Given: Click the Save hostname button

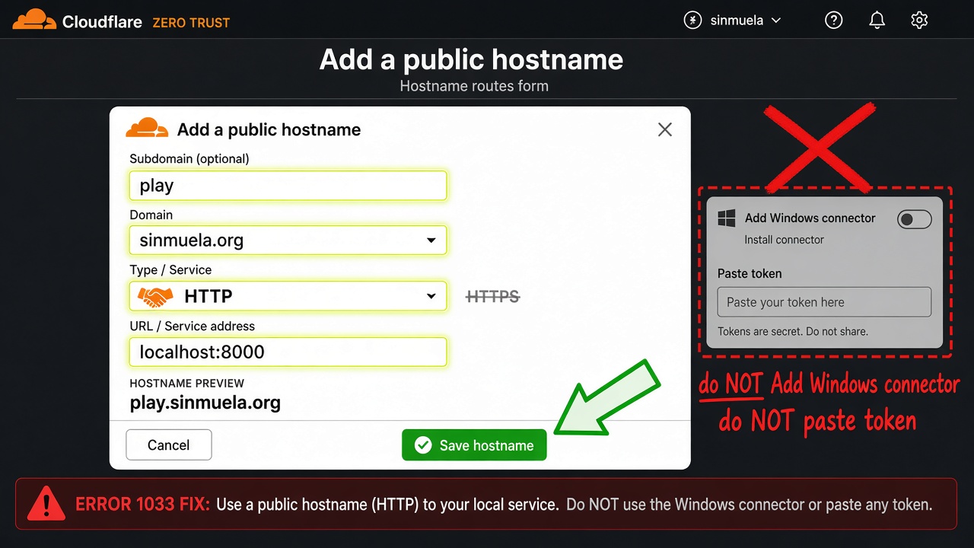Looking at the screenshot, I should coord(474,445).
